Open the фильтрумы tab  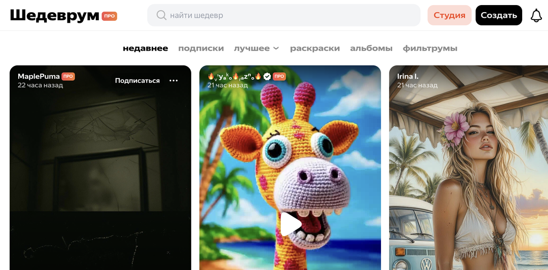click(430, 48)
